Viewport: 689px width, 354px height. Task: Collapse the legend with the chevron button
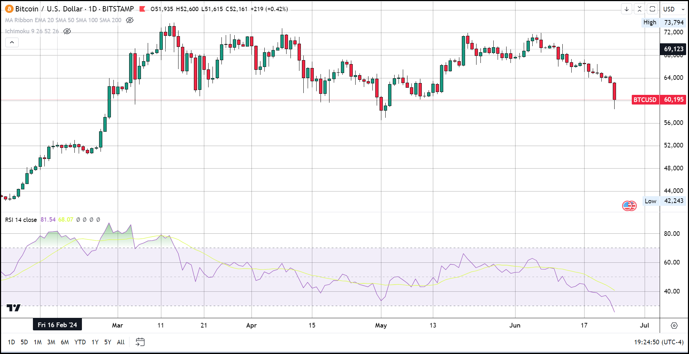pos(12,42)
